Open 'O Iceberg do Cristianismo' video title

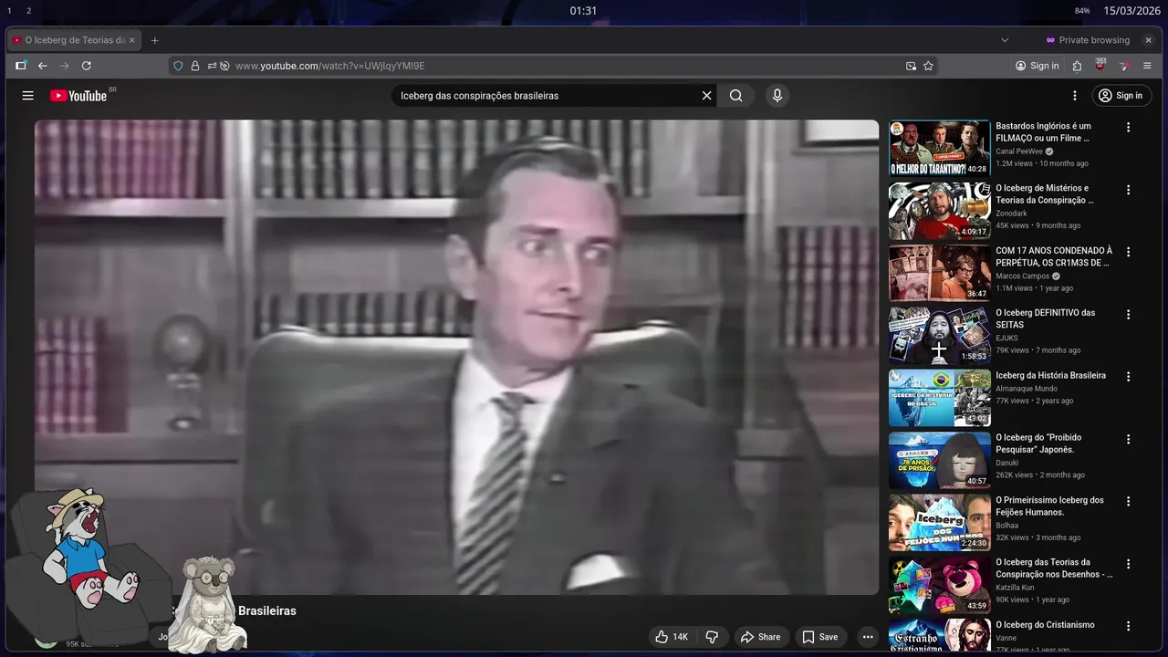pyautogui.click(x=1045, y=625)
